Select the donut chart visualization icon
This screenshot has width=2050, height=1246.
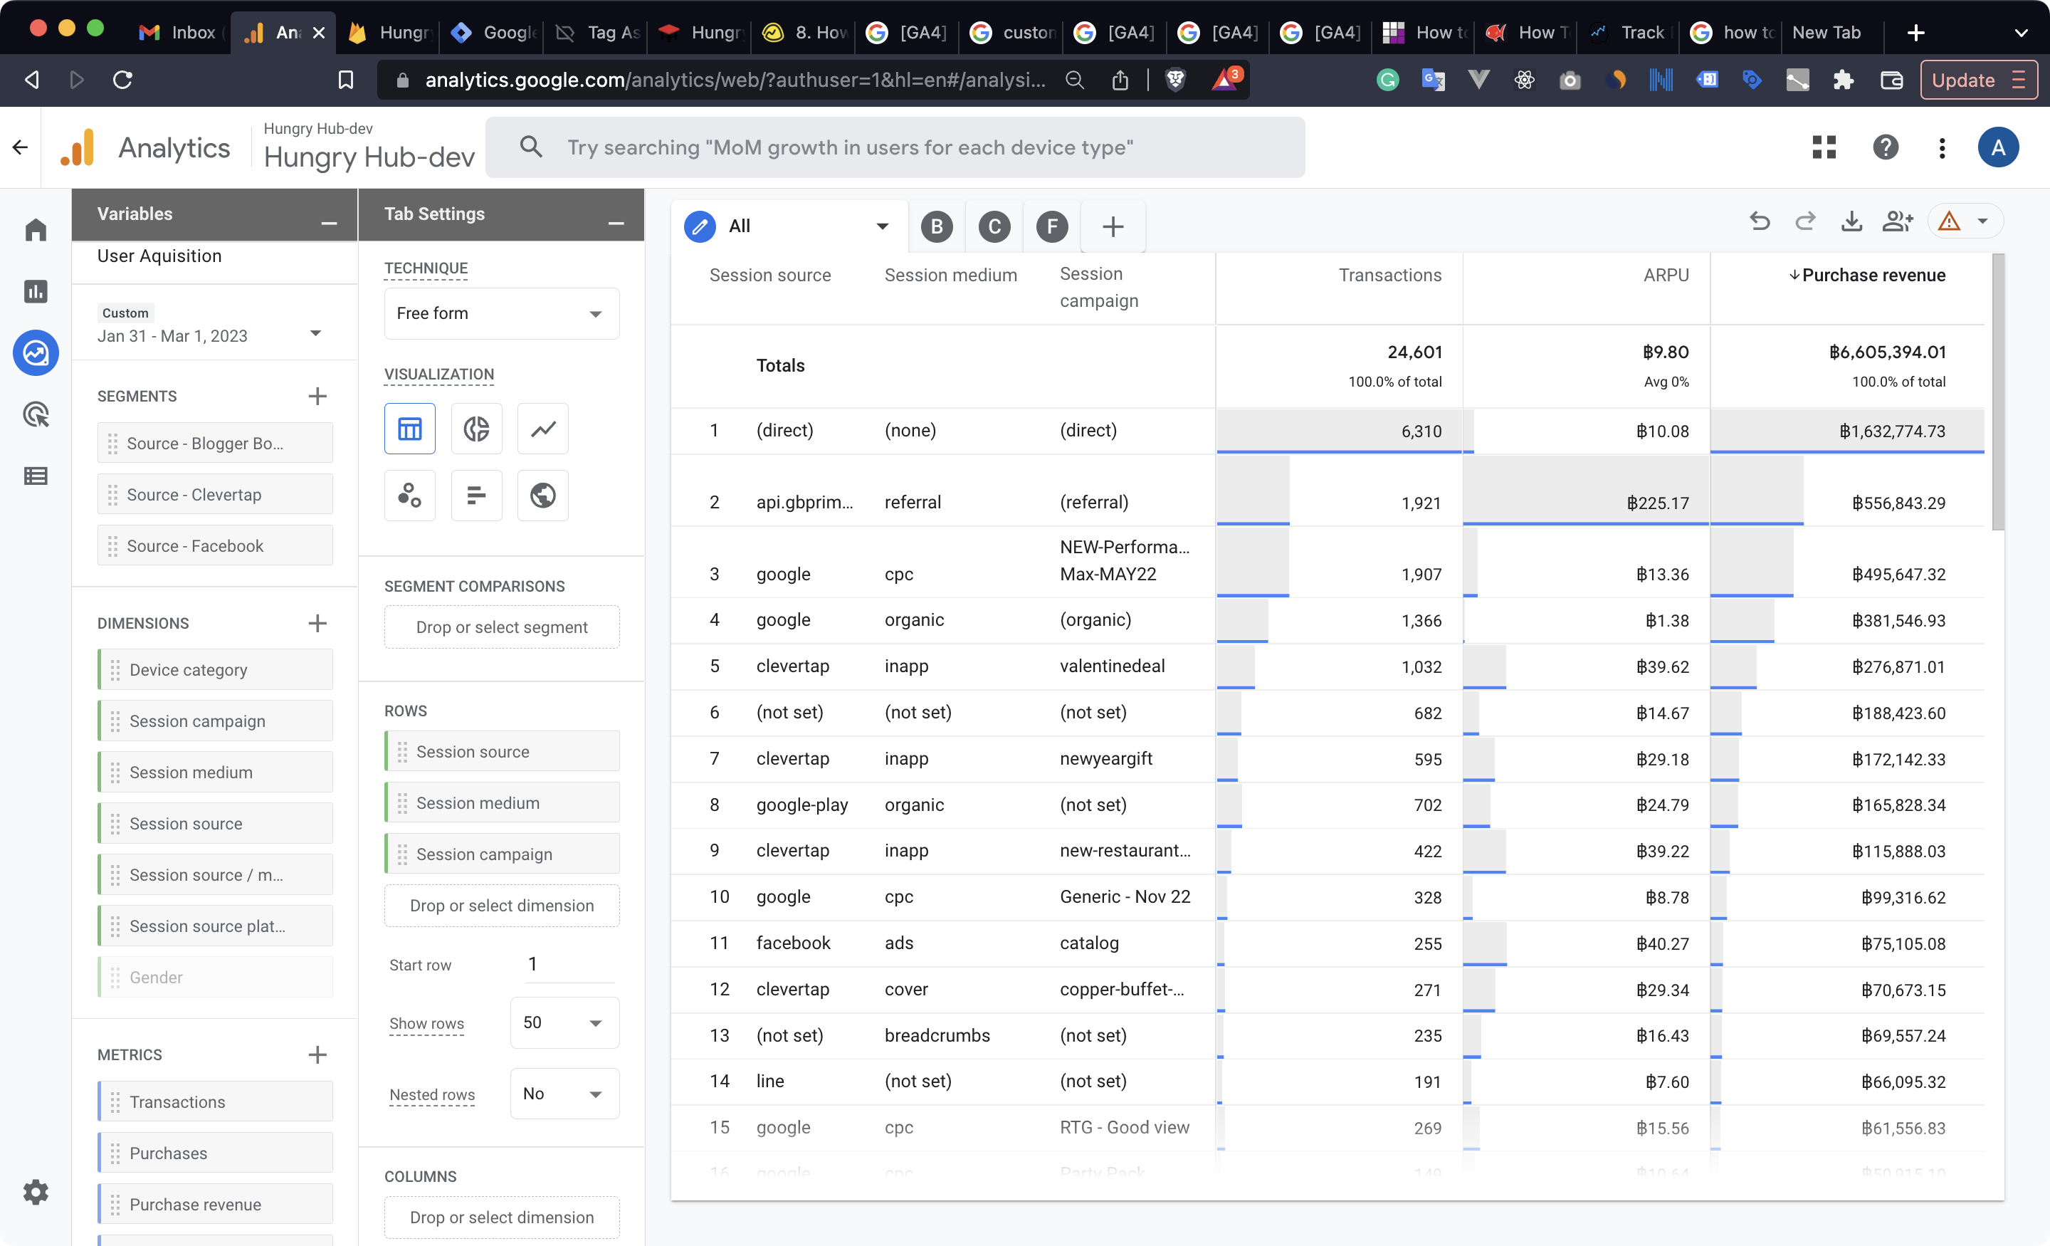click(x=476, y=429)
